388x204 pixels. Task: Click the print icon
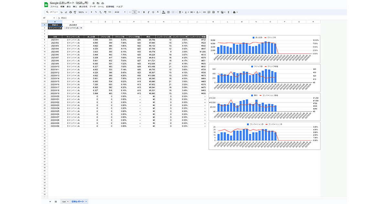70,12
